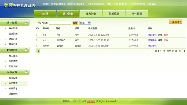Click the arrow bullet beside 系统日志
Screen dimensions: 187x105
tap(5, 89)
